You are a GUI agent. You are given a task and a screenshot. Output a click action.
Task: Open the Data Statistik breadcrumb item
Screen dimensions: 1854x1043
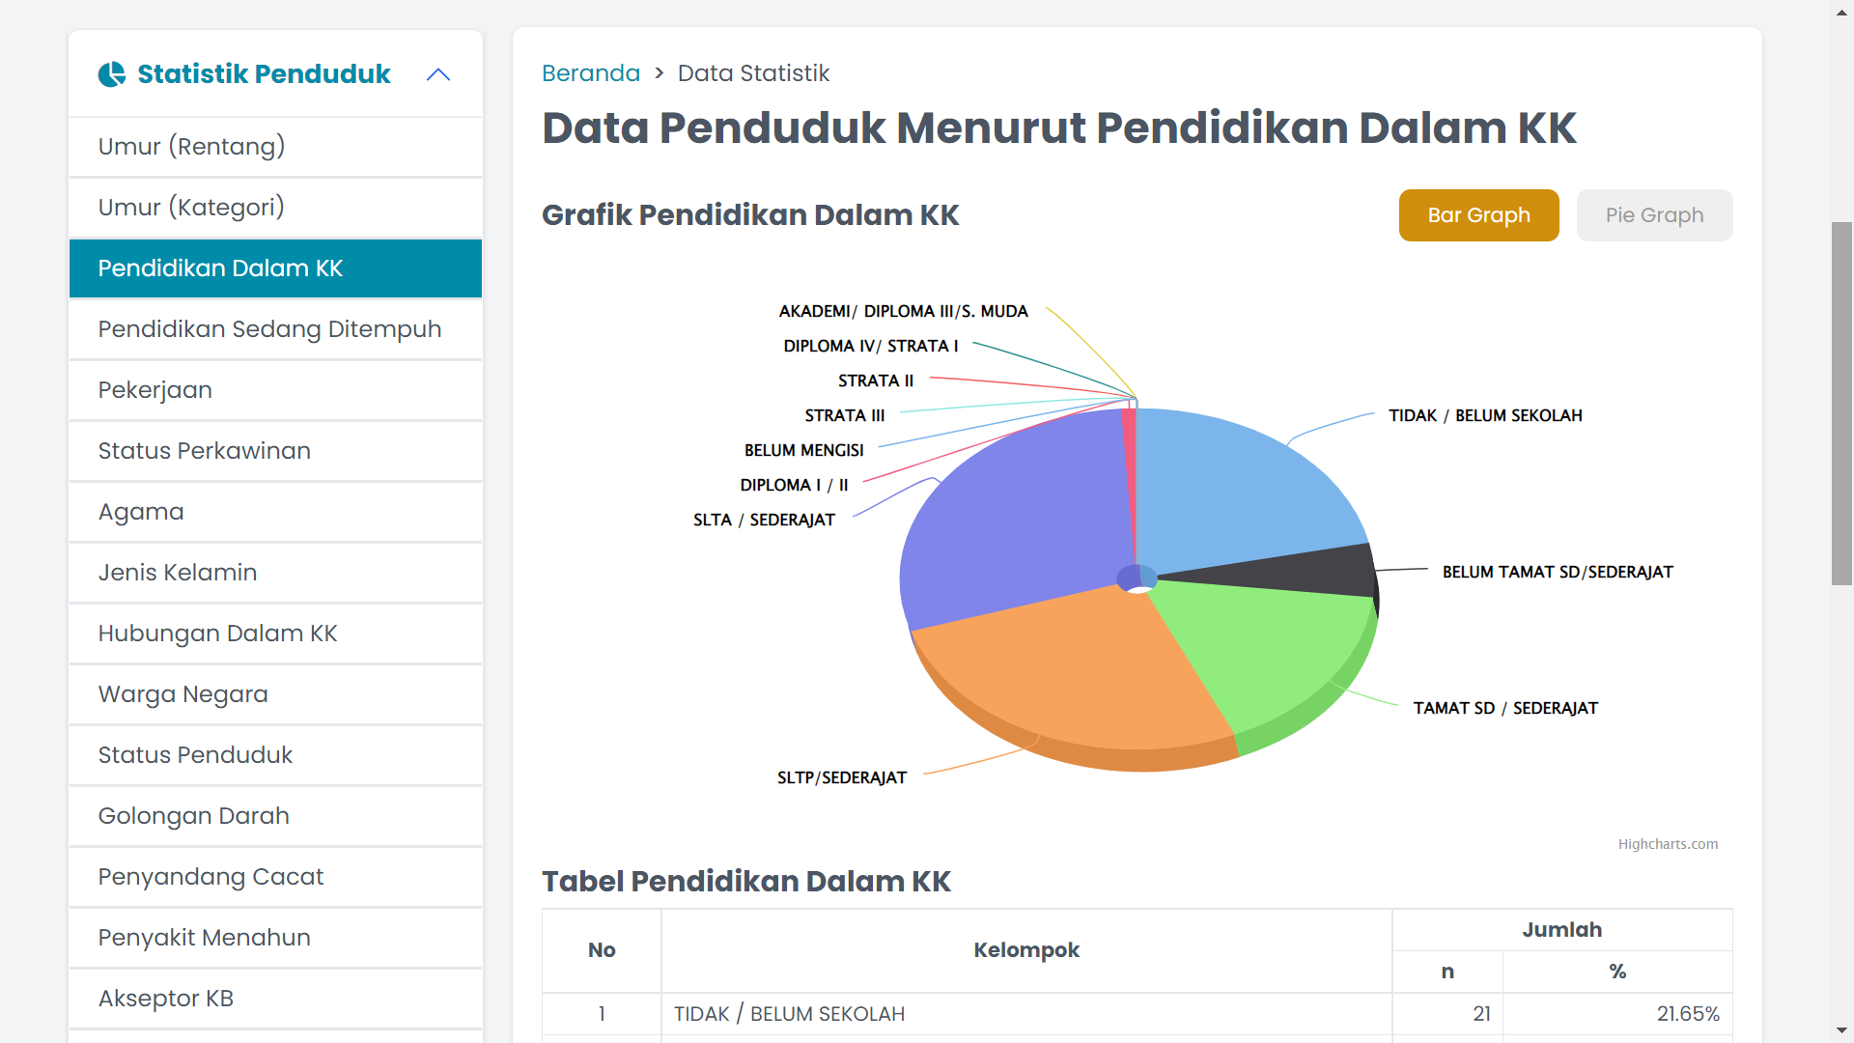pos(753,72)
